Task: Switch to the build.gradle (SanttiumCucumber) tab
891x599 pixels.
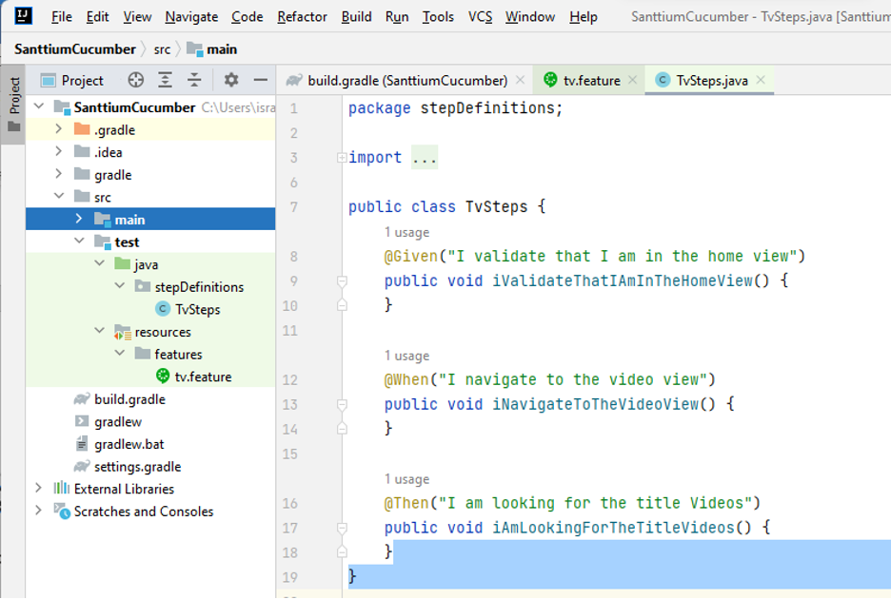Action: [404, 80]
